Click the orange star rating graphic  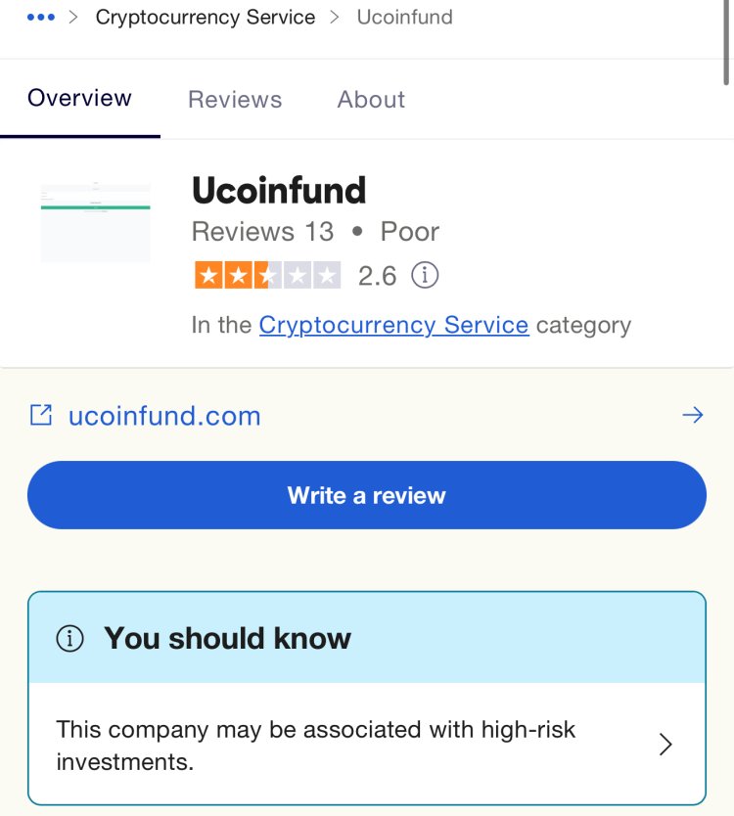(x=267, y=275)
